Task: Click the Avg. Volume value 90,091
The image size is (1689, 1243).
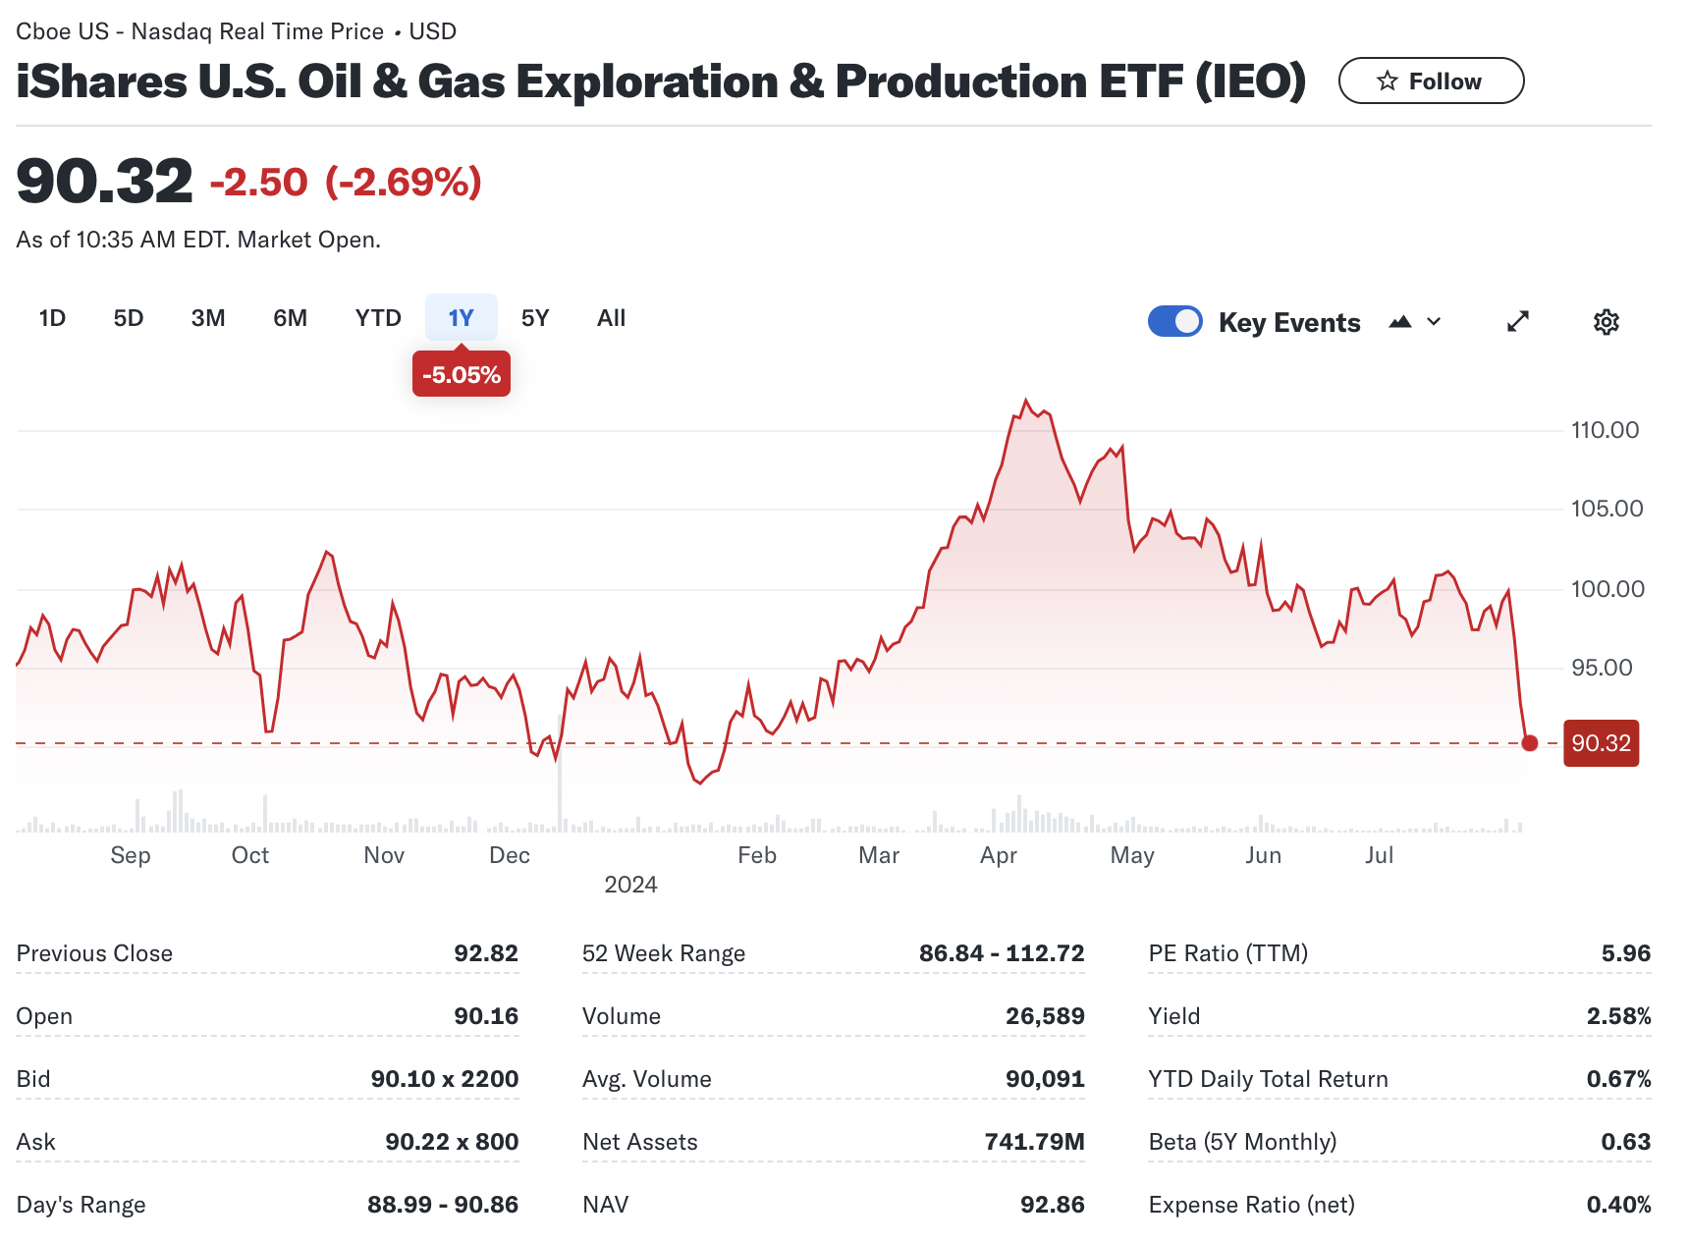Action: point(1045,1079)
